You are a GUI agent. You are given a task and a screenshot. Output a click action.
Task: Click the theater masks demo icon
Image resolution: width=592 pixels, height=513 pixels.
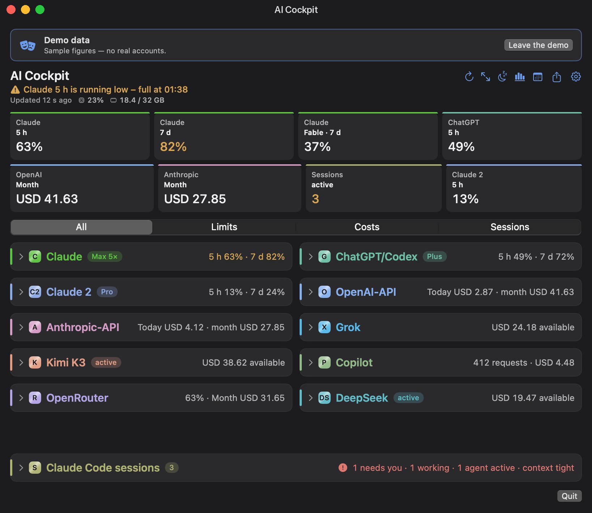coord(27,45)
